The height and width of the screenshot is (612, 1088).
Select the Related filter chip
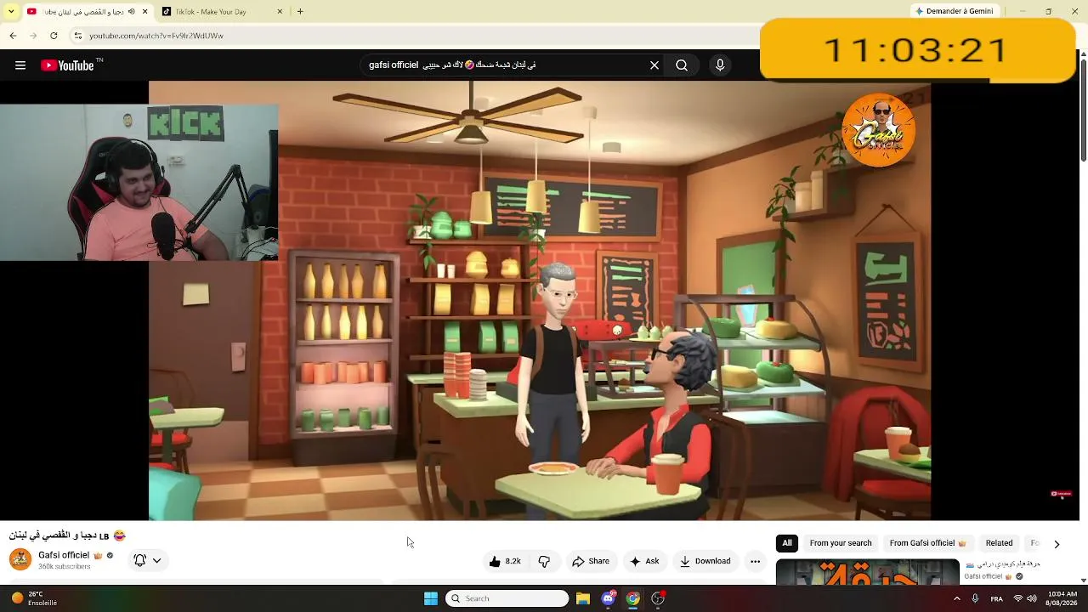(x=999, y=543)
